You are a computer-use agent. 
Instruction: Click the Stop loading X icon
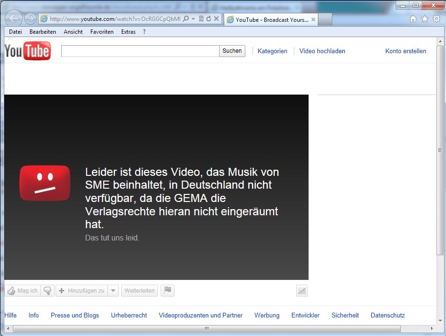[x=216, y=19]
